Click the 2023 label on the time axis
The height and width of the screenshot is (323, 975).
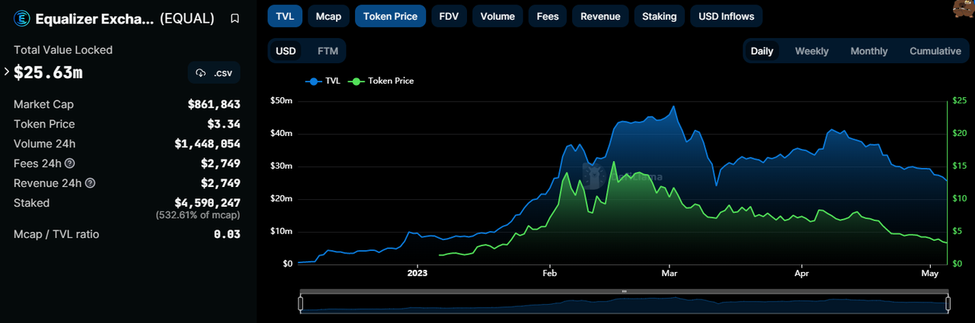417,272
